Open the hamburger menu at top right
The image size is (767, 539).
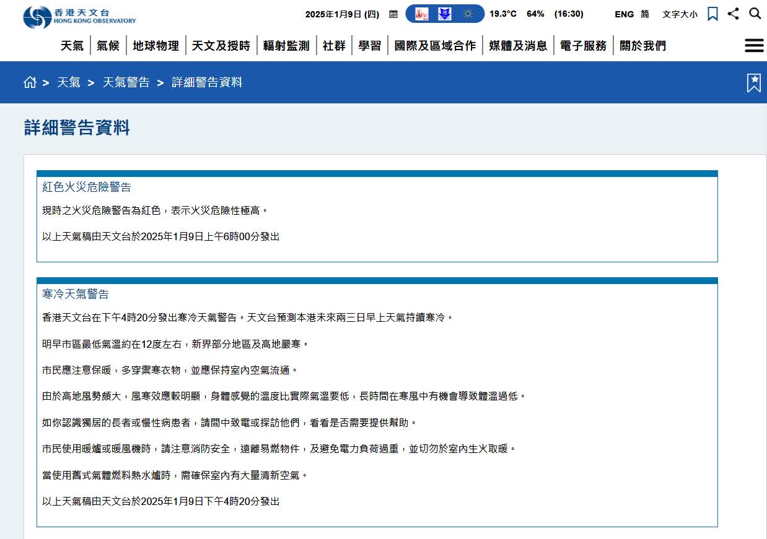[x=754, y=45]
